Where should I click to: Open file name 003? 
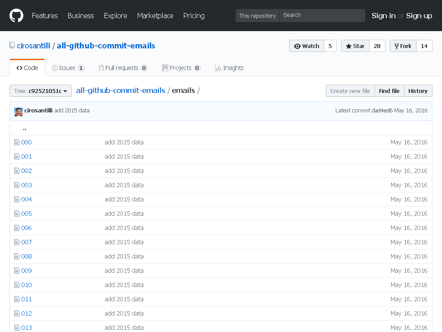pos(26,185)
